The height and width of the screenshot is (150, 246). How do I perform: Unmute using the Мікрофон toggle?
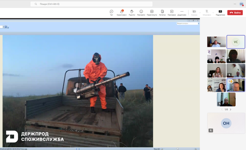207,13
